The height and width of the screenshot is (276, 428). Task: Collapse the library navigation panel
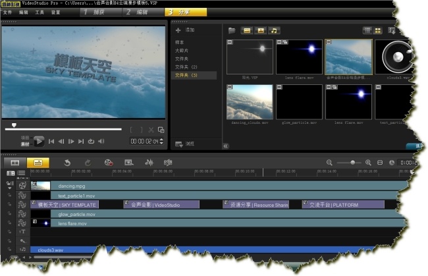click(x=226, y=146)
